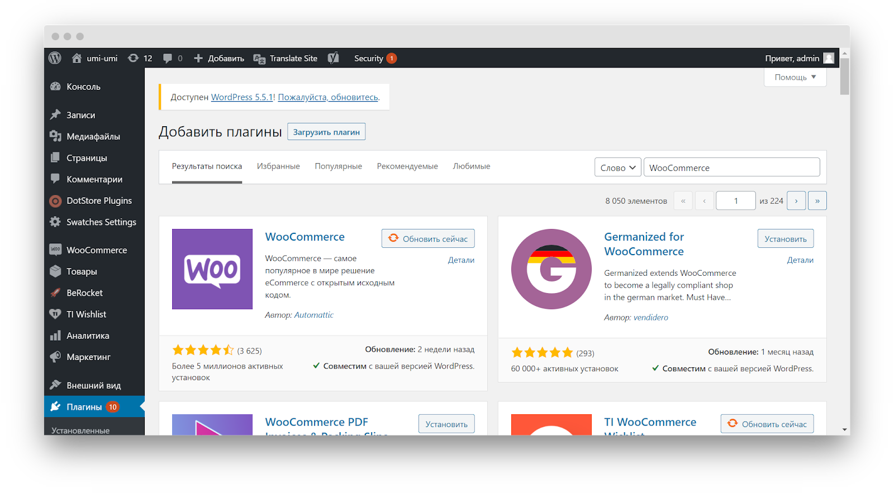The image size is (894, 498).
Task: Open vendidero author link
Action: (651, 317)
